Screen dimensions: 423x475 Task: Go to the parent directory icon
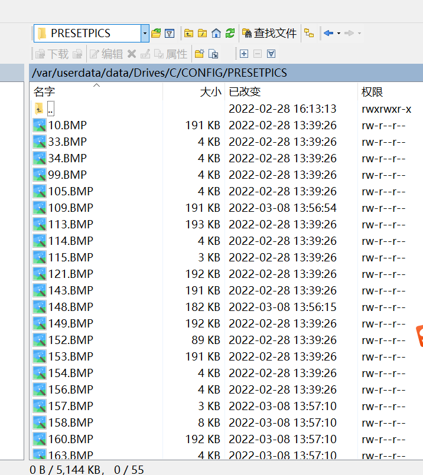[189, 34]
